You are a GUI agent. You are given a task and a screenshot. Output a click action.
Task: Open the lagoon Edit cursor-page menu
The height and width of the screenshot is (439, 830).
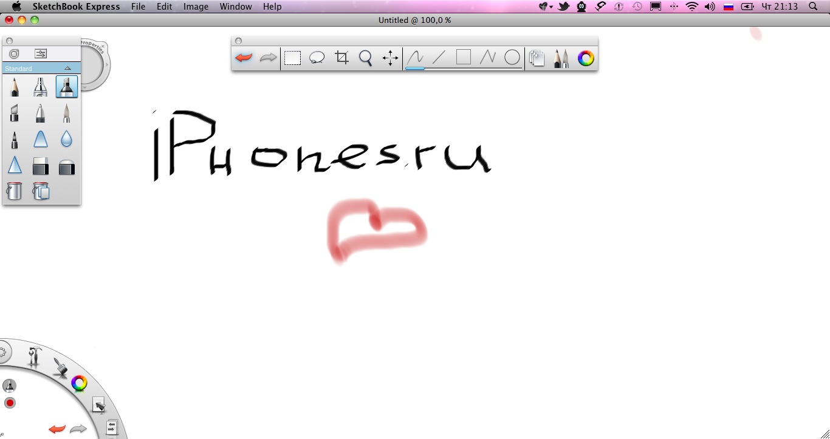[x=98, y=405]
